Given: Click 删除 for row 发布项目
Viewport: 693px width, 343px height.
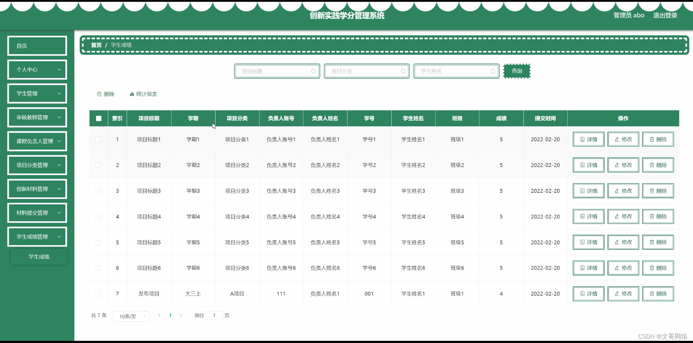Looking at the screenshot, I should 658,294.
